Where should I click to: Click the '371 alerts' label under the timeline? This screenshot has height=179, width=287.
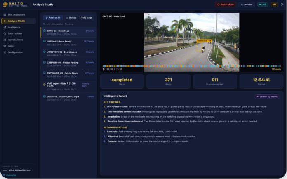pyautogui.click(x=276, y=69)
